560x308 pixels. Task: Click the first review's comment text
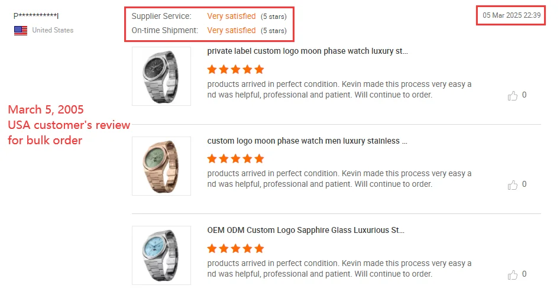[x=339, y=90]
